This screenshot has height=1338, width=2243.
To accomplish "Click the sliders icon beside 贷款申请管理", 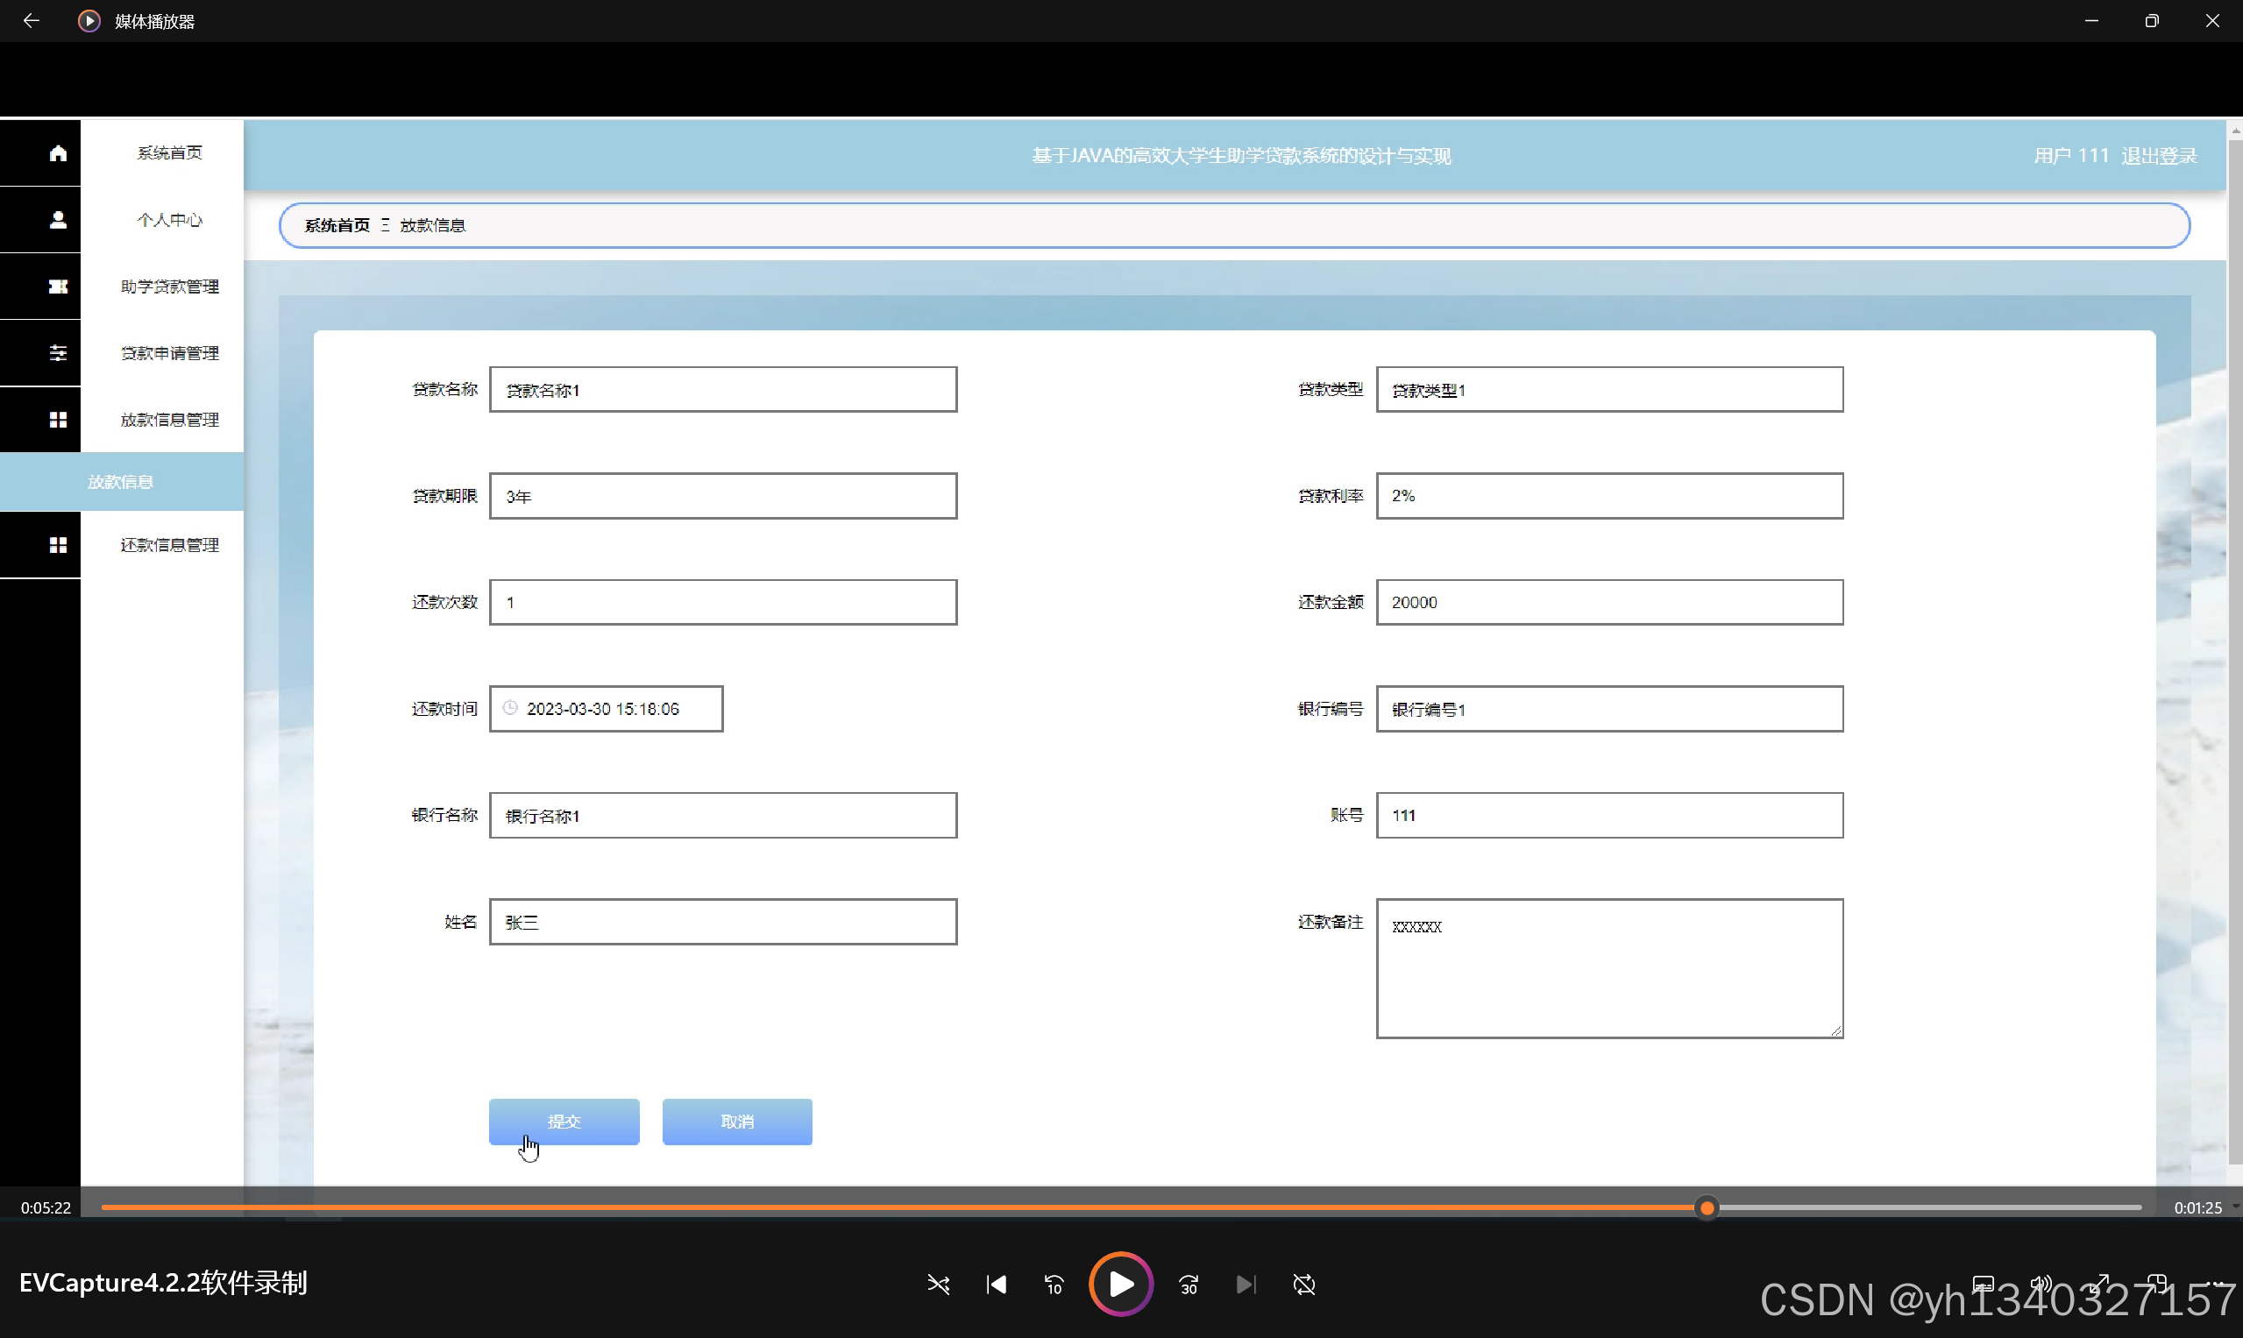I will point(58,353).
